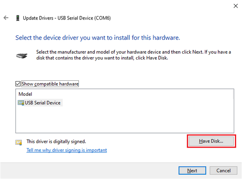Click the Show compatible hardware label text
242x179 pixels.
[50, 84]
